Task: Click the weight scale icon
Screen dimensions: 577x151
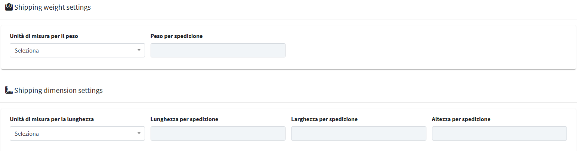Action: [x=9, y=7]
